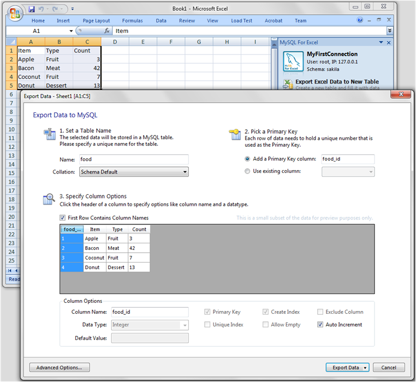Save workbook with quick access Save icon

click(32, 9)
